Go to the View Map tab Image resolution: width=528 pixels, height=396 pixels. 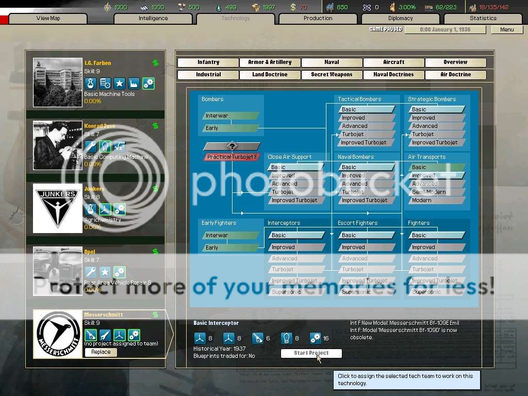[48, 19]
